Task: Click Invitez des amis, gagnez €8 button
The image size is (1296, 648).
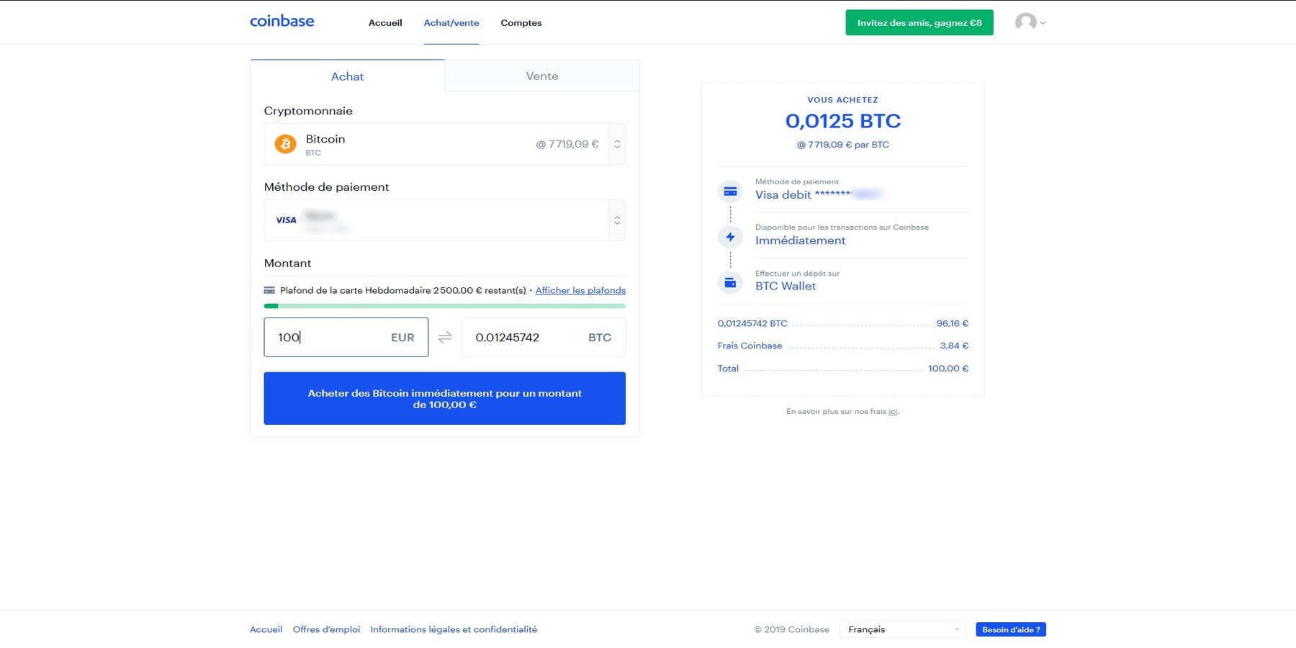Action: [x=919, y=22]
